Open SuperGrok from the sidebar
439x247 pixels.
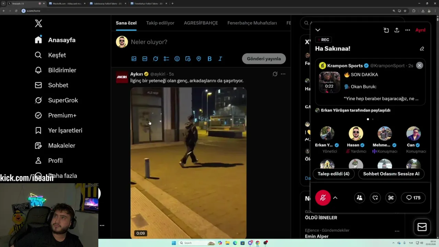coord(57,100)
